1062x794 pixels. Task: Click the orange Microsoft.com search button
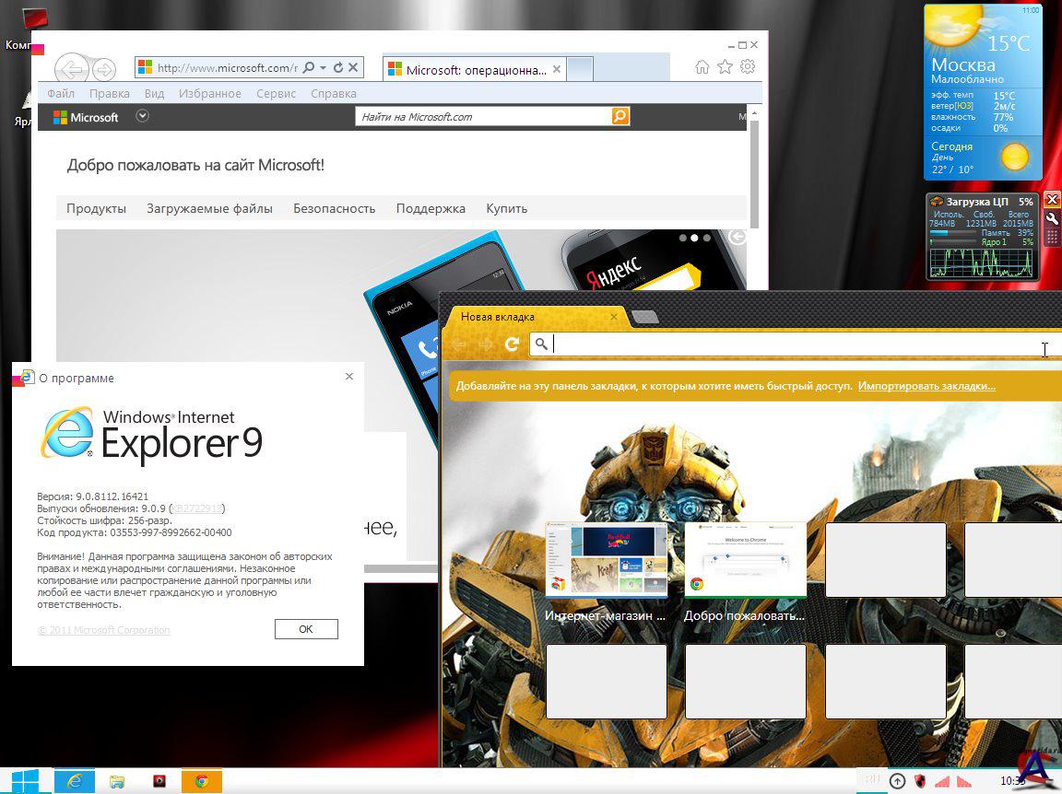(x=620, y=116)
